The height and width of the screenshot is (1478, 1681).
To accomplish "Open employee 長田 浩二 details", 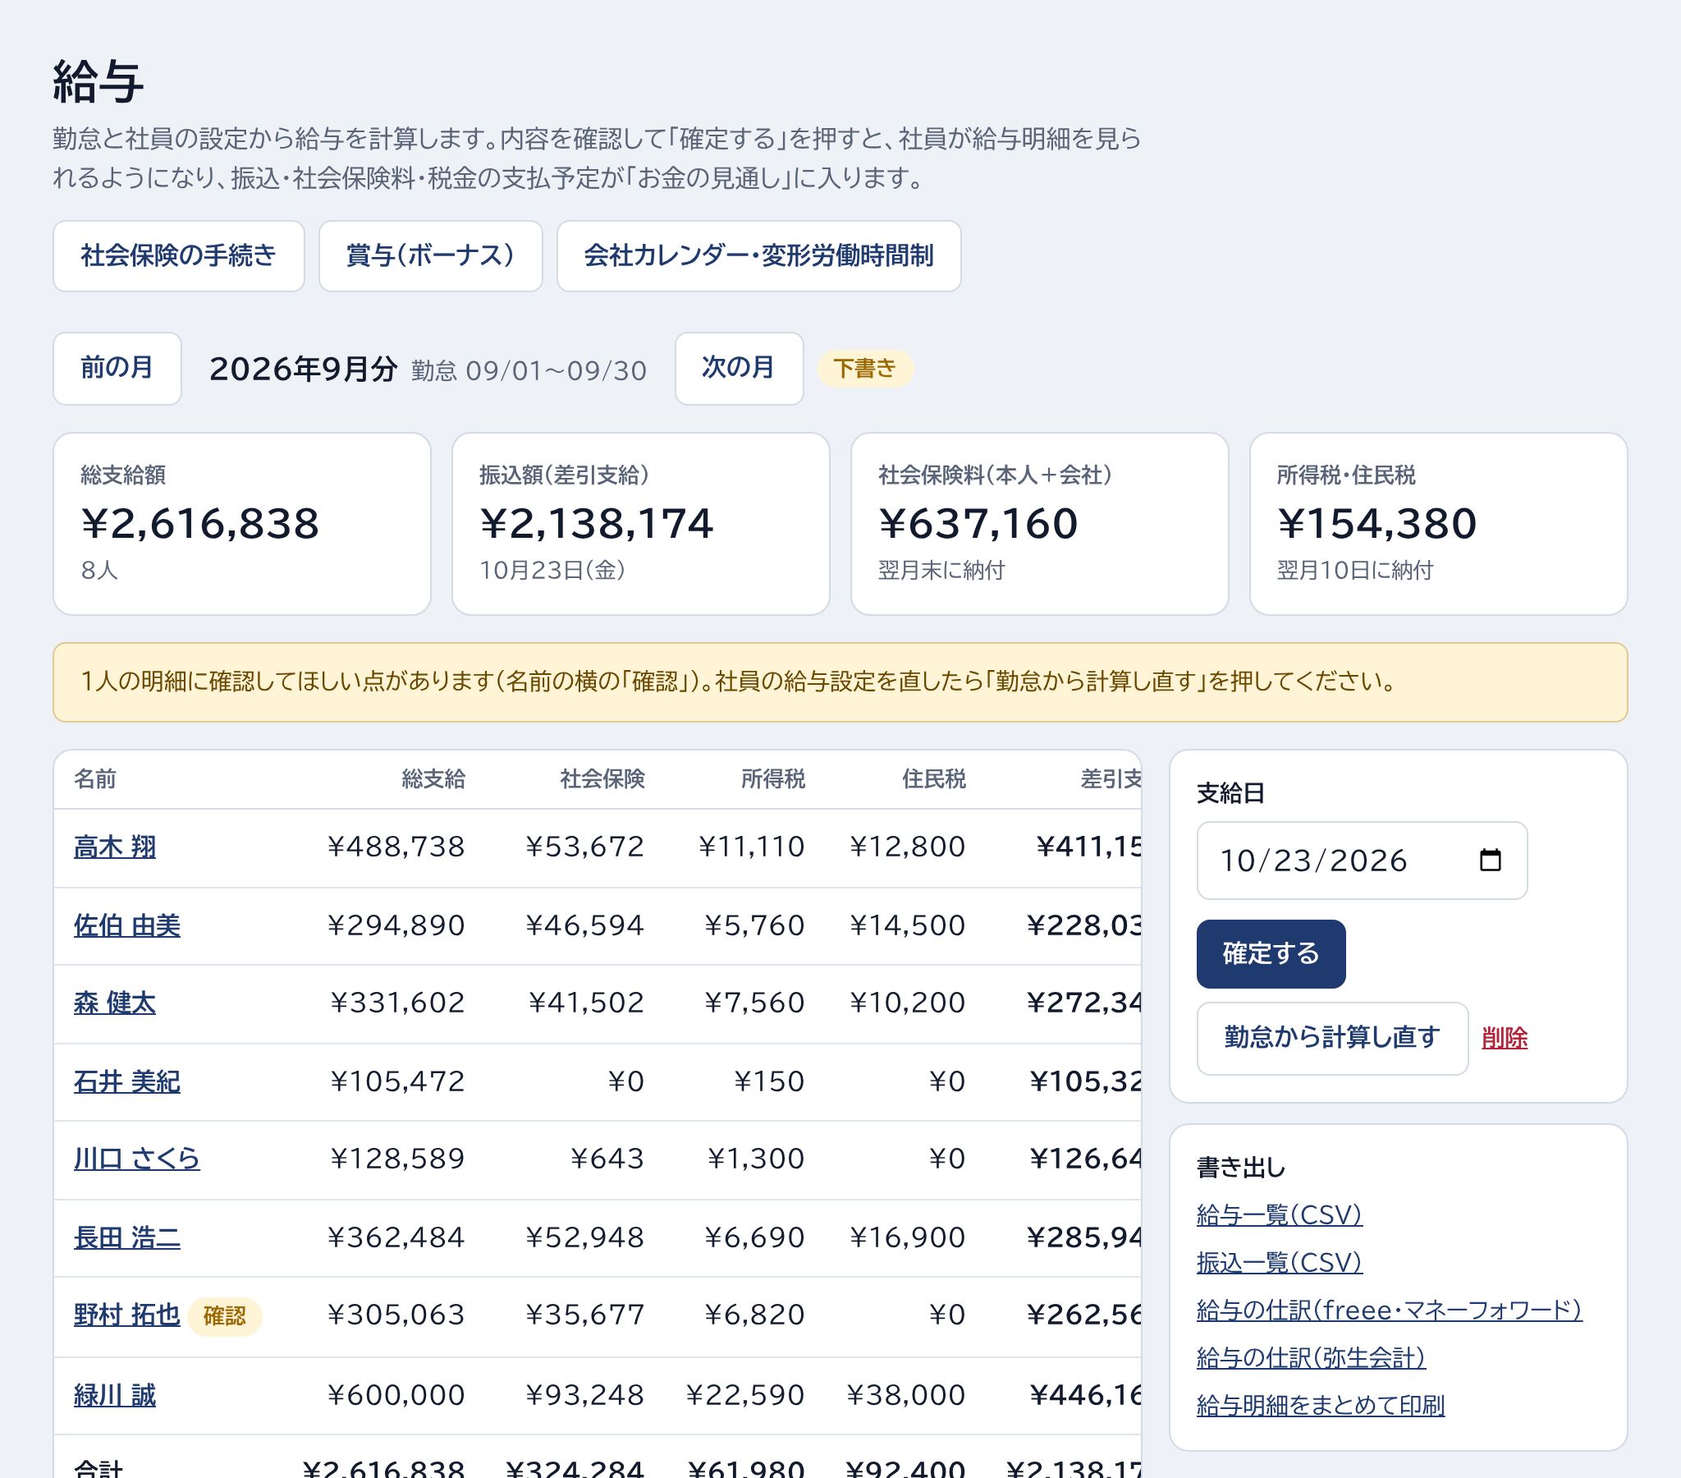I will (126, 1237).
